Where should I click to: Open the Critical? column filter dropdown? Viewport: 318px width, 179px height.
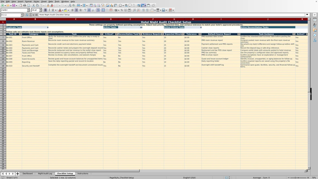[x=116, y=34]
